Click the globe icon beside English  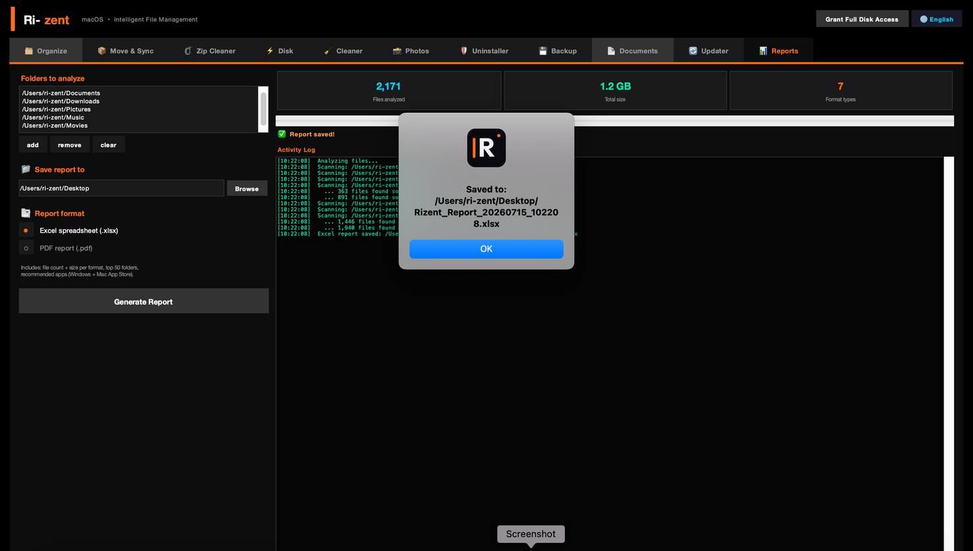(x=924, y=20)
